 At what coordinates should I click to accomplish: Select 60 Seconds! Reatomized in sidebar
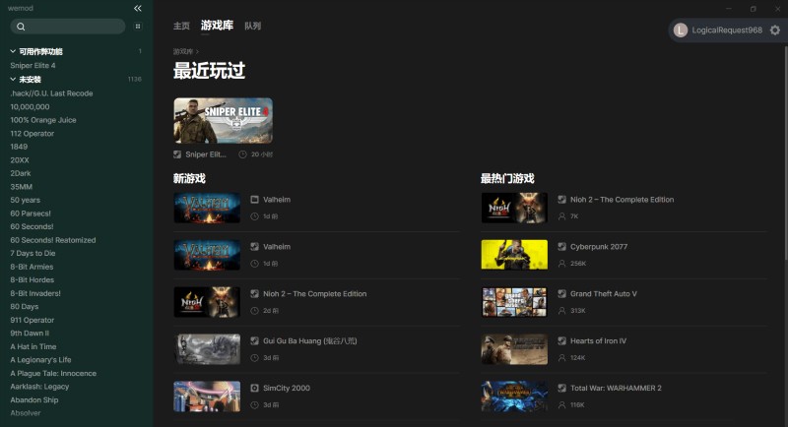(53, 240)
